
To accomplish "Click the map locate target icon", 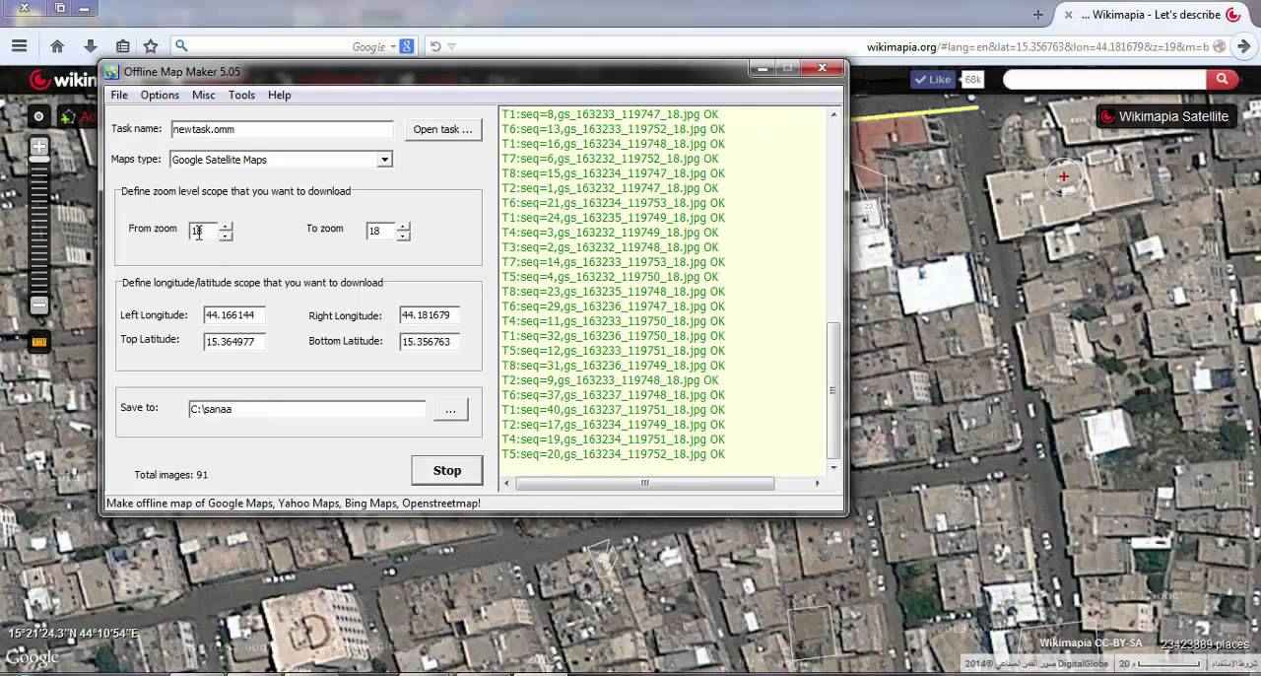I will (38, 116).
